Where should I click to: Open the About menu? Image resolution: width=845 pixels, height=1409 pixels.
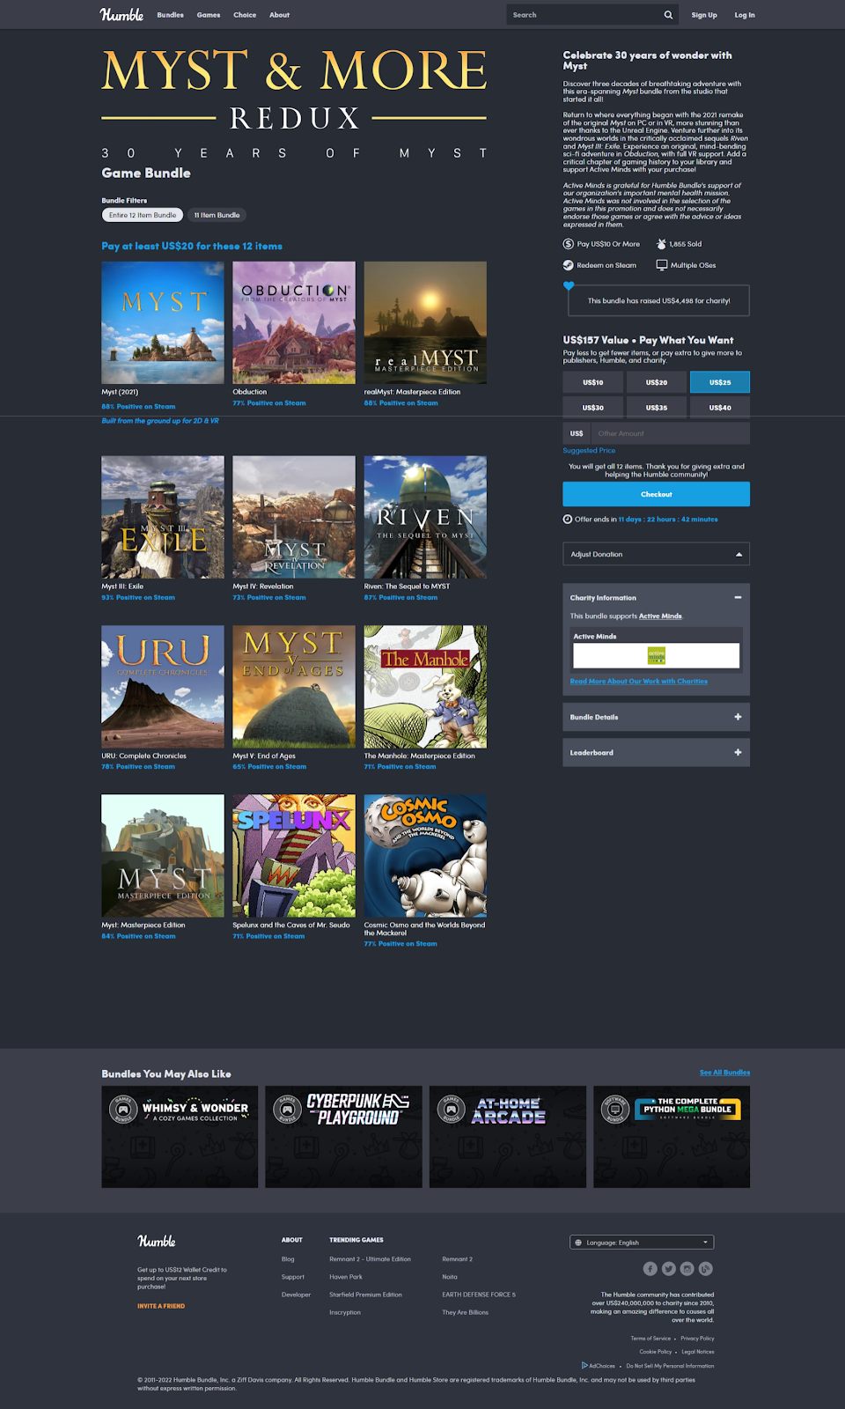[x=279, y=15]
